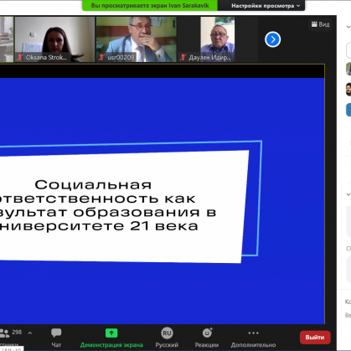
Task: Open the Настройки просмотра dropdown
Action: click(266, 6)
